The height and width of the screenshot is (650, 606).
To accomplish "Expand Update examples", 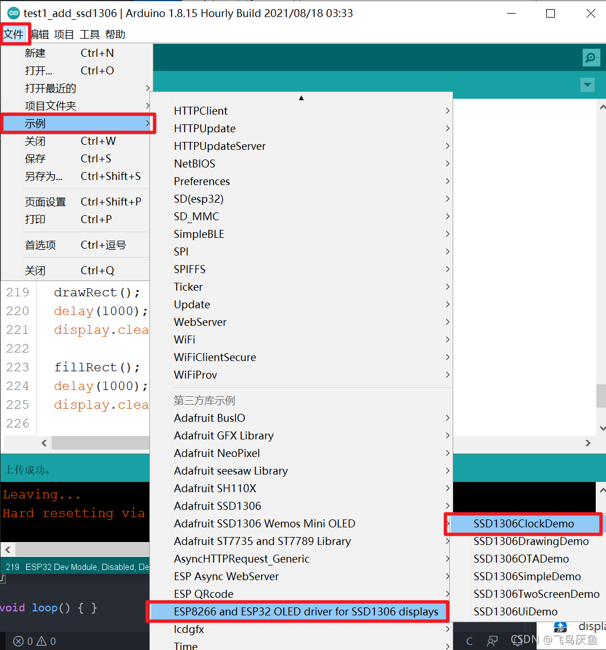I will pyautogui.click(x=301, y=305).
